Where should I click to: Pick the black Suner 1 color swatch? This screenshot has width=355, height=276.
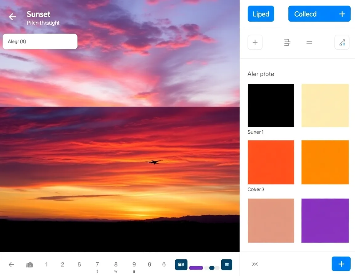pos(271,105)
